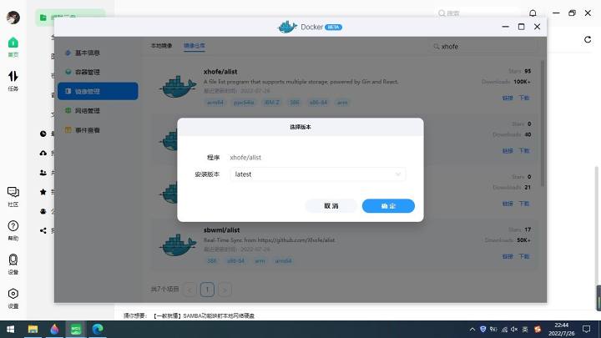The width and height of the screenshot is (601, 338).
Task: Select page 1 in pagination
Action: [x=207, y=290]
